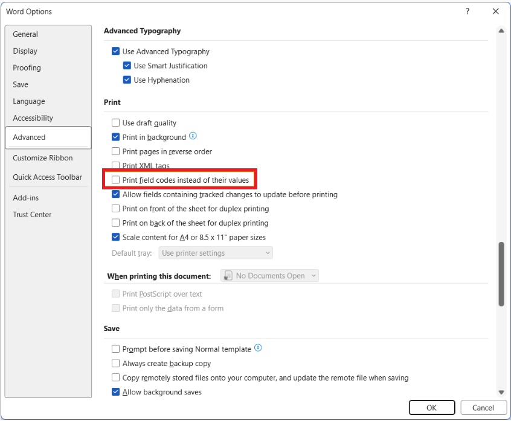511x421 pixels.
Task: Click the scroll down arrow
Action: coord(501,393)
